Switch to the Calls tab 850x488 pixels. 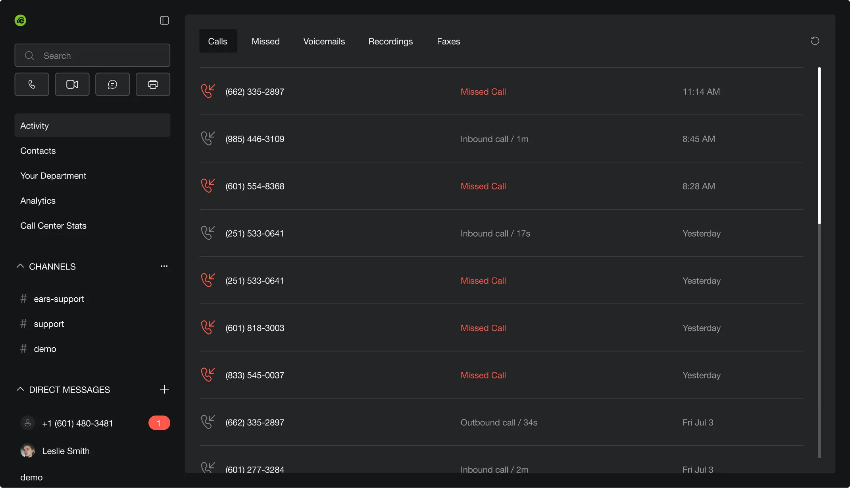coord(218,41)
